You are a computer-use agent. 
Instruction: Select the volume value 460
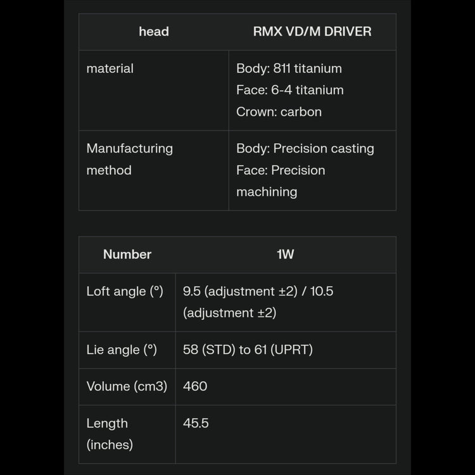tap(195, 386)
